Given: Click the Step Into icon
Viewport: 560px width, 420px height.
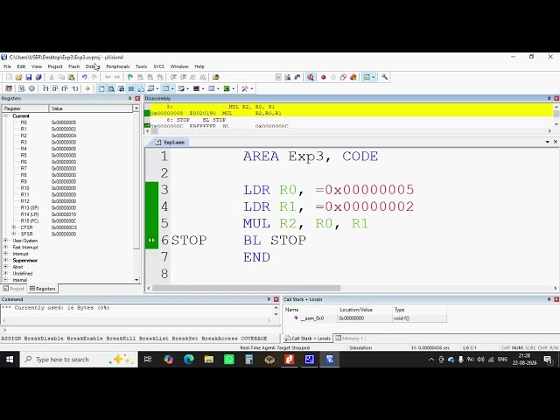Looking at the screenshot, I should tap(45, 88).
